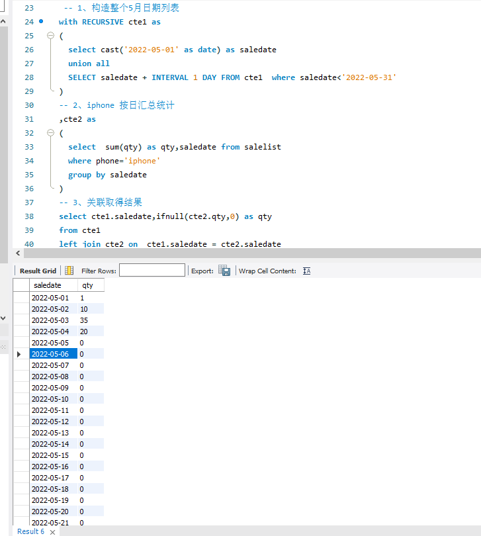Screen dimensions: 481x536
Task: Click the 'union all' text on line 27
Action: pos(89,64)
